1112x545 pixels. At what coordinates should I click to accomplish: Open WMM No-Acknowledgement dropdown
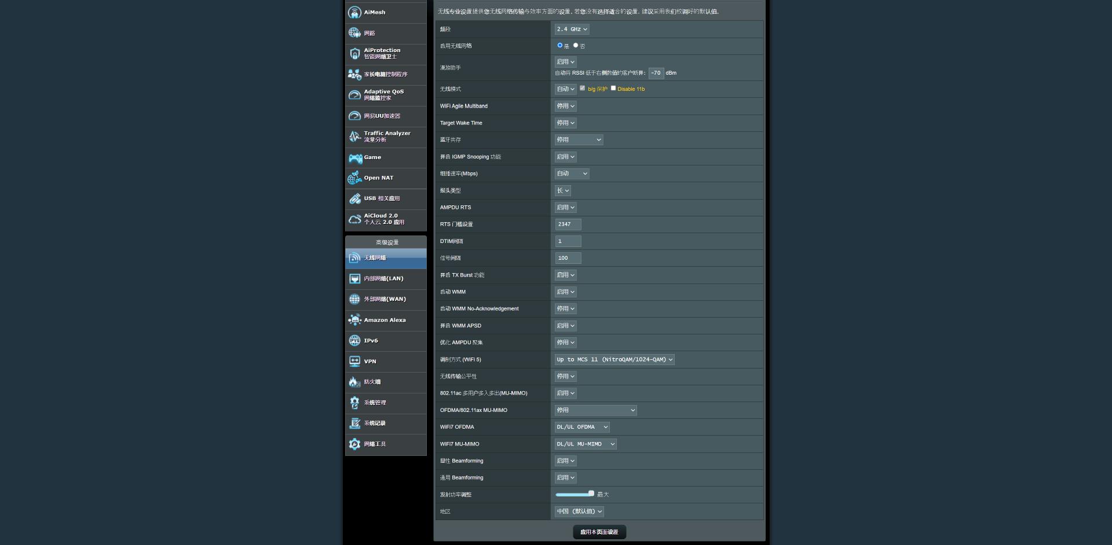(566, 309)
